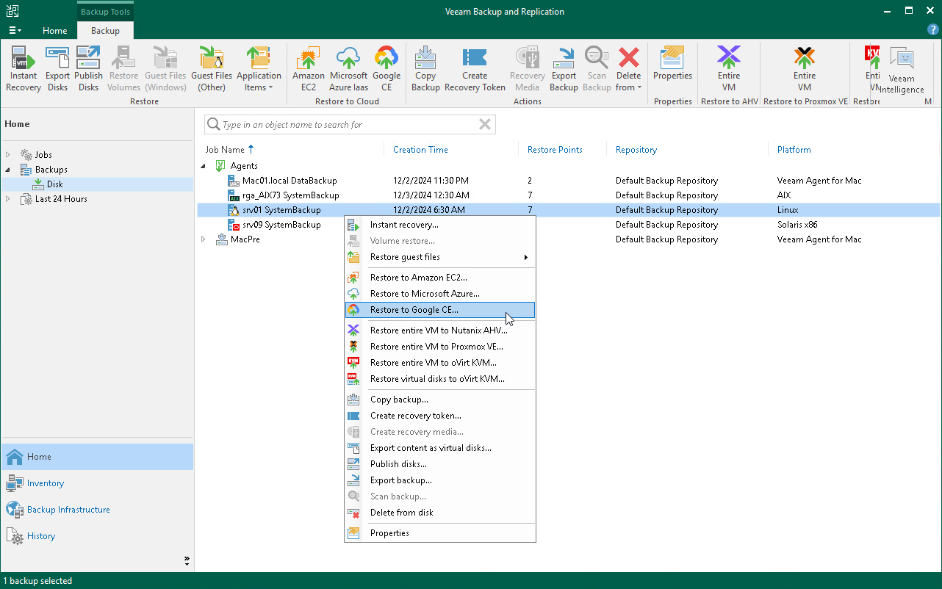Open Restore guest files submenu

405,257
